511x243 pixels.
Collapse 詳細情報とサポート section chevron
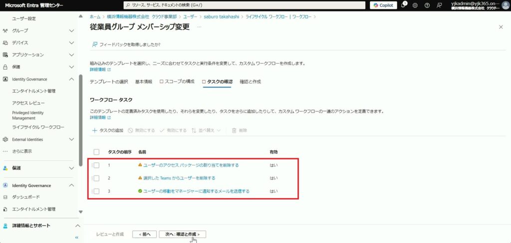(x=77, y=226)
